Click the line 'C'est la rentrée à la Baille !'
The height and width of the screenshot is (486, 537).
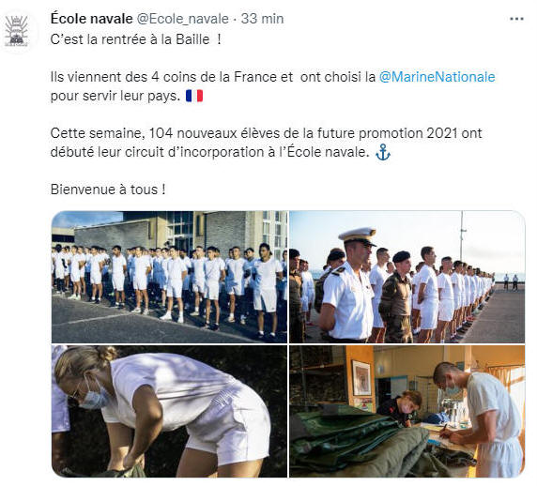[x=136, y=39]
